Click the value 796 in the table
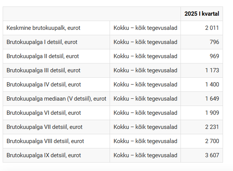The width and height of the screenshot is (233, 171). click(x=214, y=42)
